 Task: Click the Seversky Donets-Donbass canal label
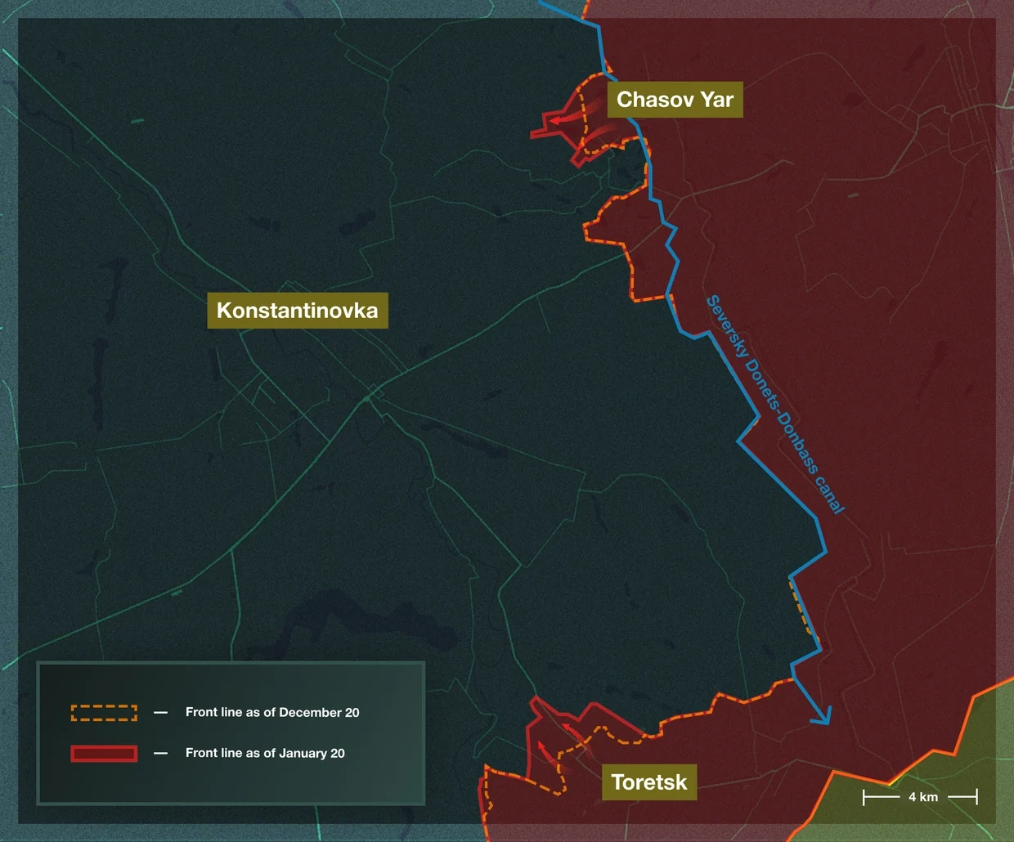coord(774,405)
